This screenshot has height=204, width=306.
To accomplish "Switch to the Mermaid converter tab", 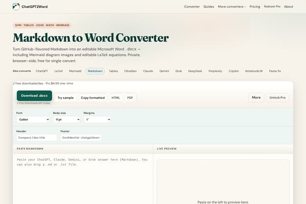I will click(x=75, y=71).
